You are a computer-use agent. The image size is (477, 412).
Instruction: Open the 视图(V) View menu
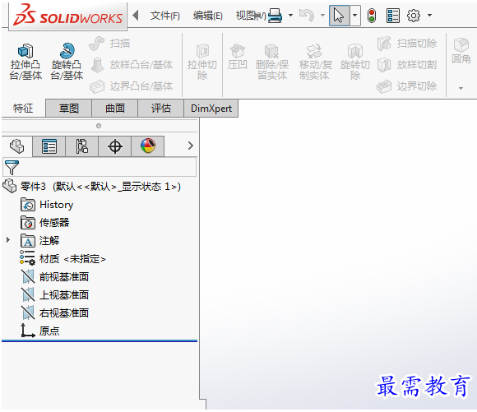[x=251, y=16]
